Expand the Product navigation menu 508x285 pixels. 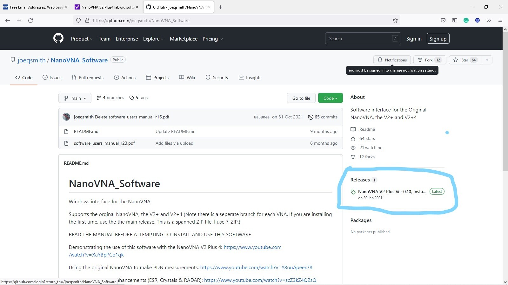coord(82,39)
